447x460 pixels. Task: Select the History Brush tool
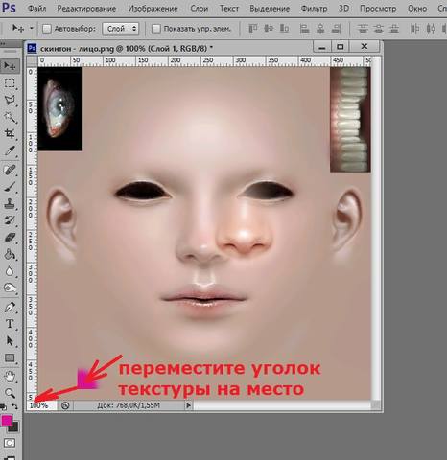(x=10, y=220)
